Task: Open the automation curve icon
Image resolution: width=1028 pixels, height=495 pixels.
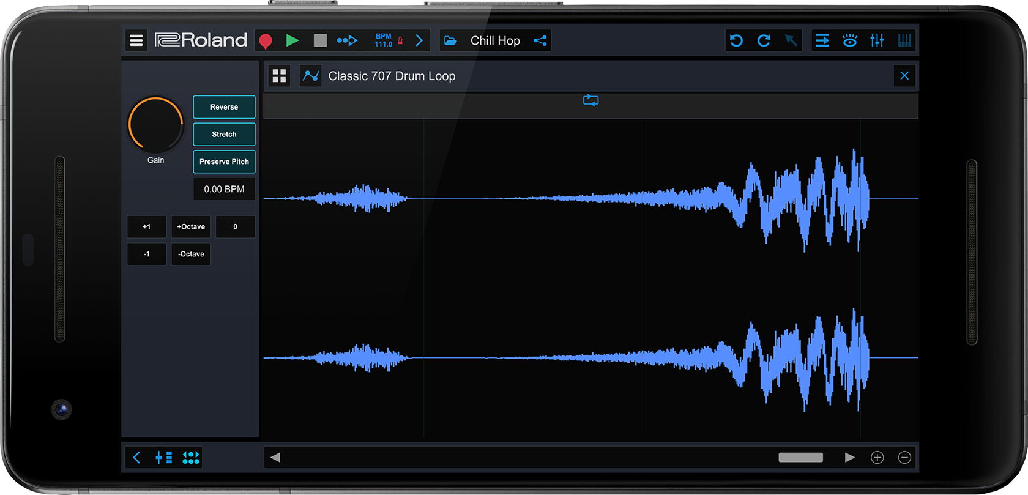Action: 311,76
